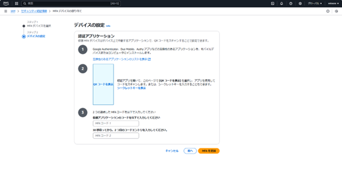The width and height of the screenshot is (342, 186).
Task: Go to the AWS console home logo
Action: point(6,3)
